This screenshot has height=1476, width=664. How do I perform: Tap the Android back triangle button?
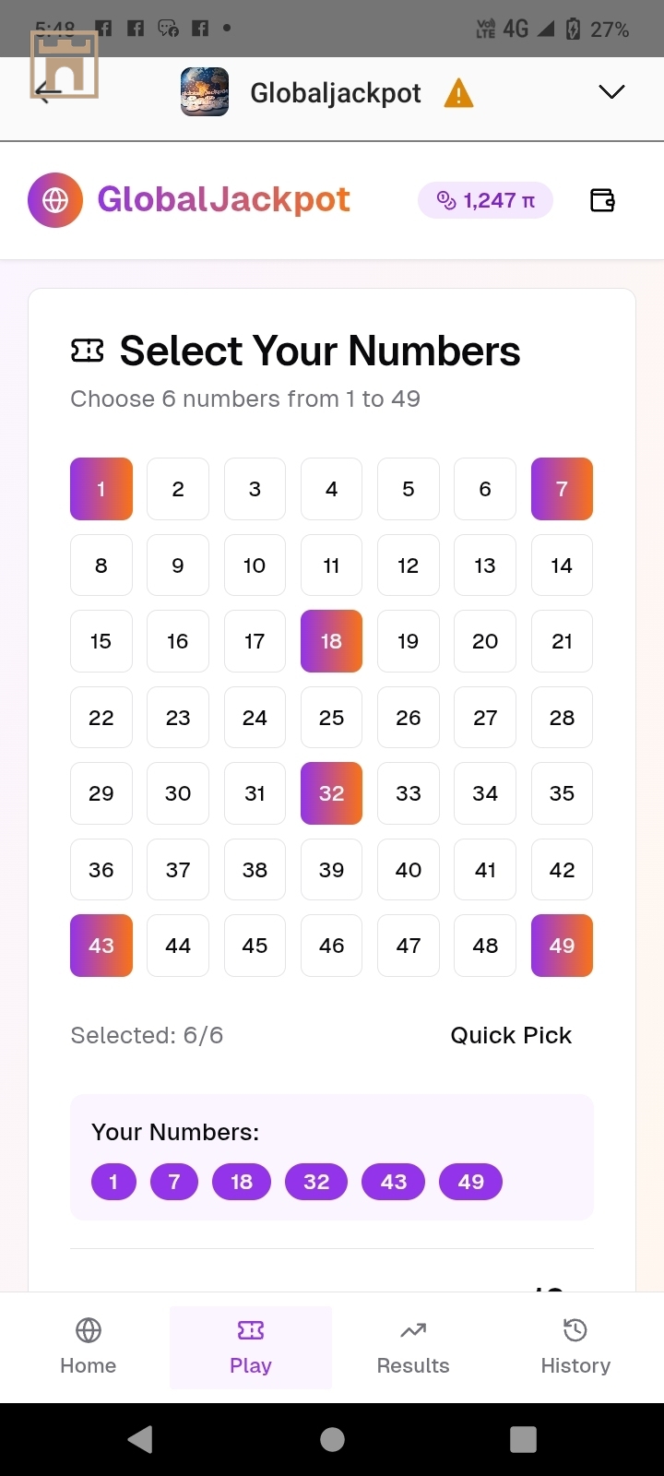140,1439
